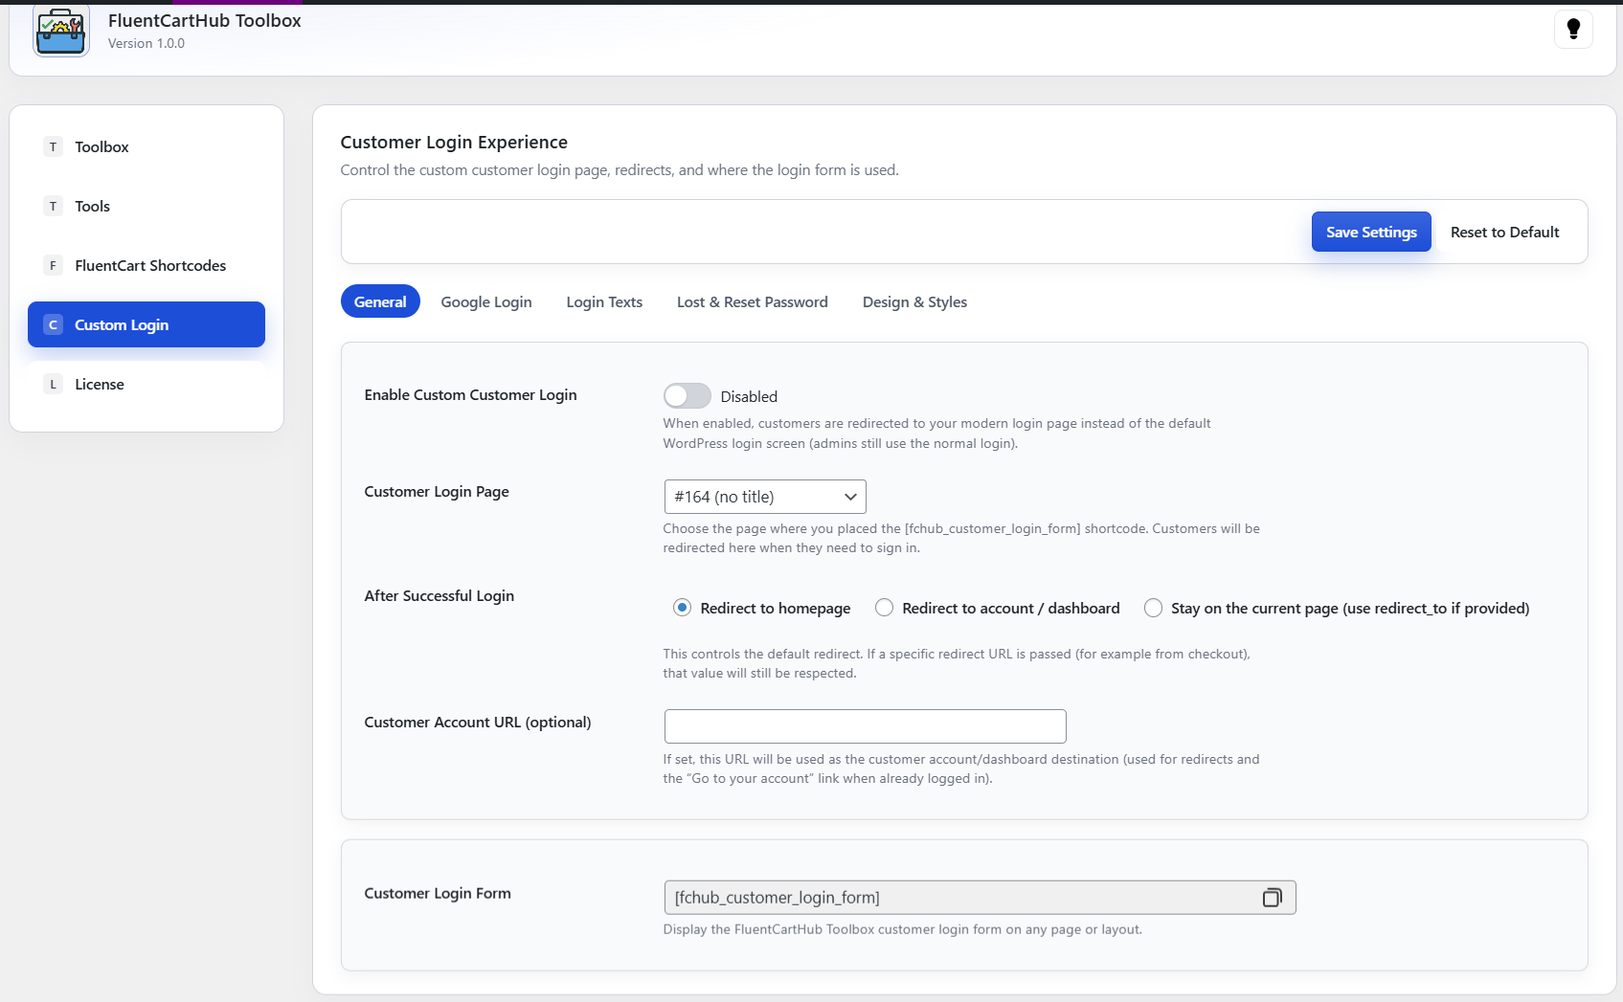Focus the Customer Account URL field

pyautogui.click(x=865, y=726)
